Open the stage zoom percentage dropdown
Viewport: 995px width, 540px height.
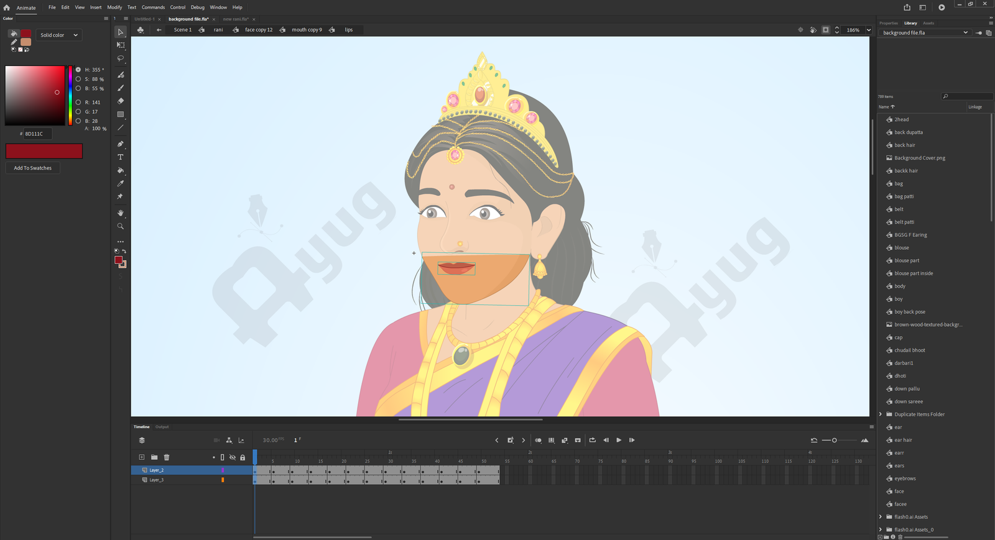pos(869,30)
